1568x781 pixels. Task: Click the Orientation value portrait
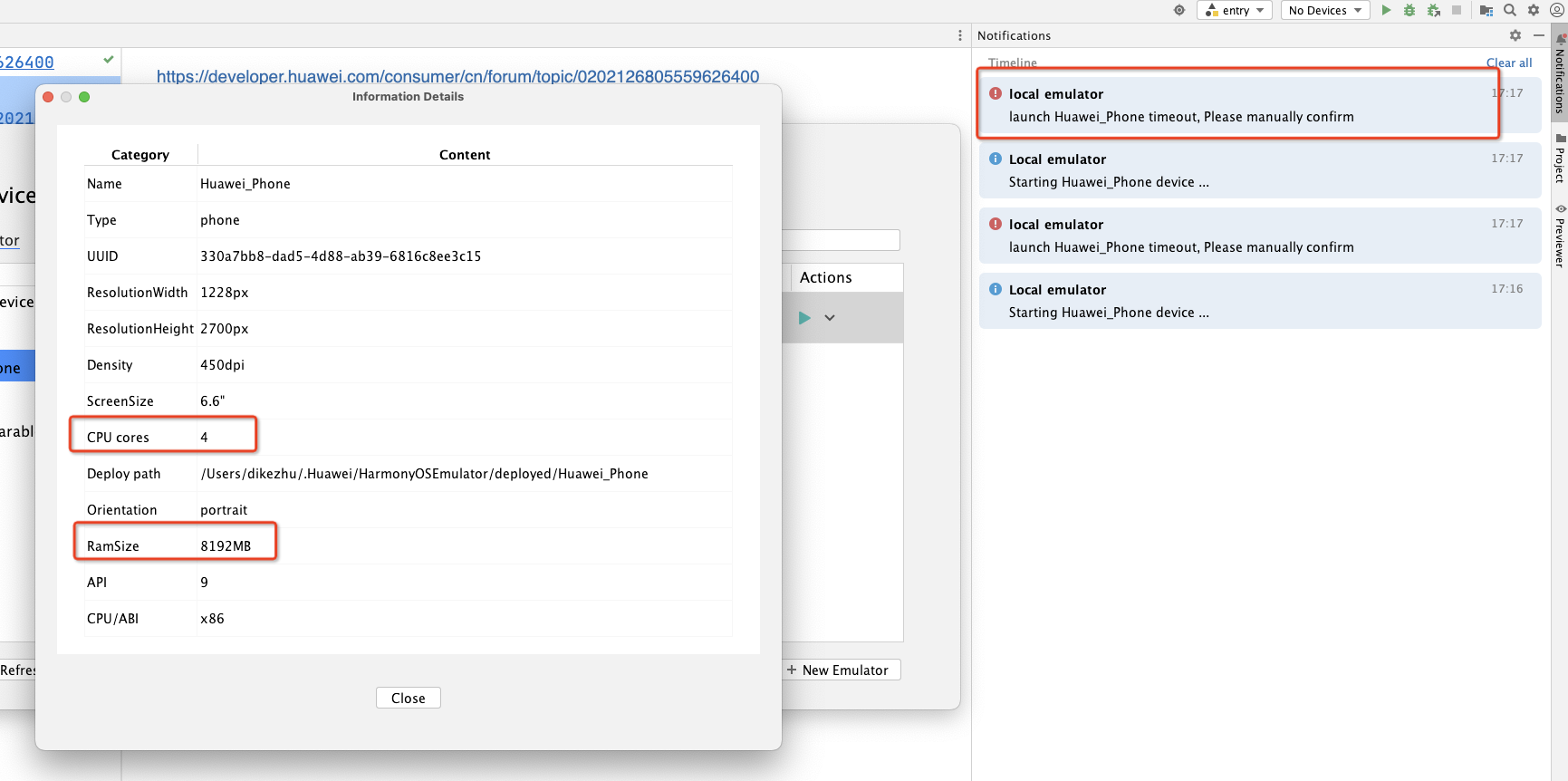click(224, 510)
